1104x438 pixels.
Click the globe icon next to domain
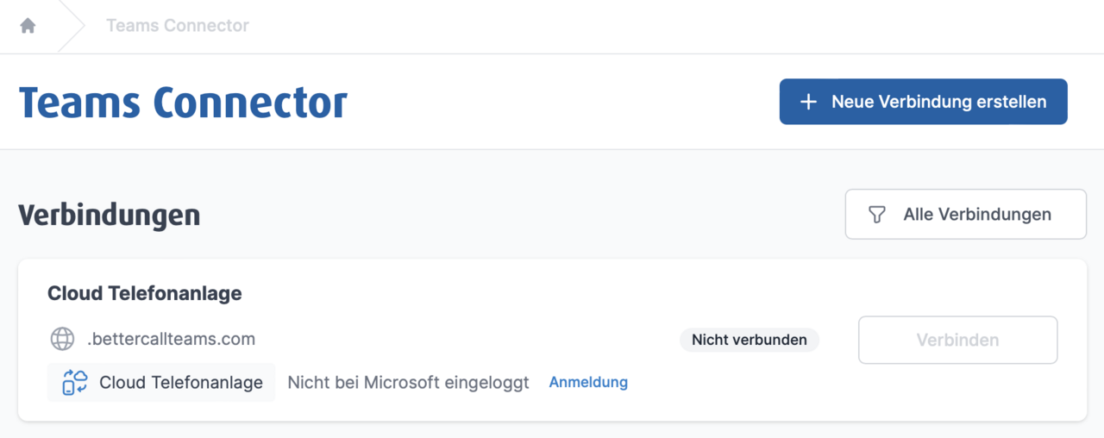(x=62, y=339)
